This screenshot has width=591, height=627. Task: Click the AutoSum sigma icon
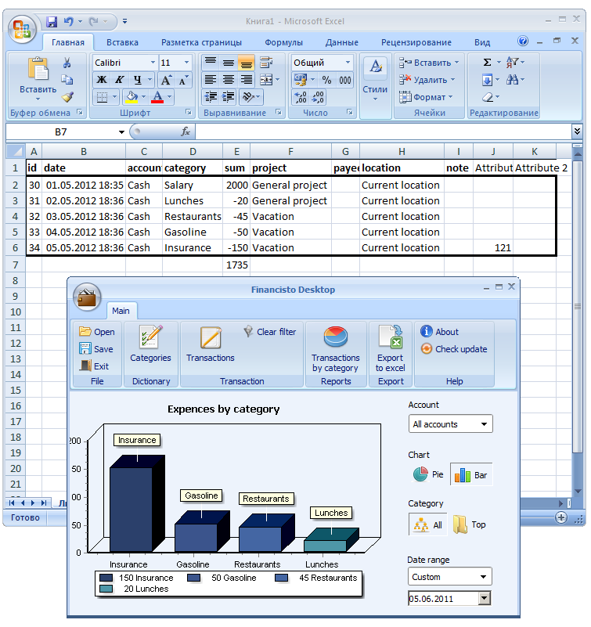487,63
